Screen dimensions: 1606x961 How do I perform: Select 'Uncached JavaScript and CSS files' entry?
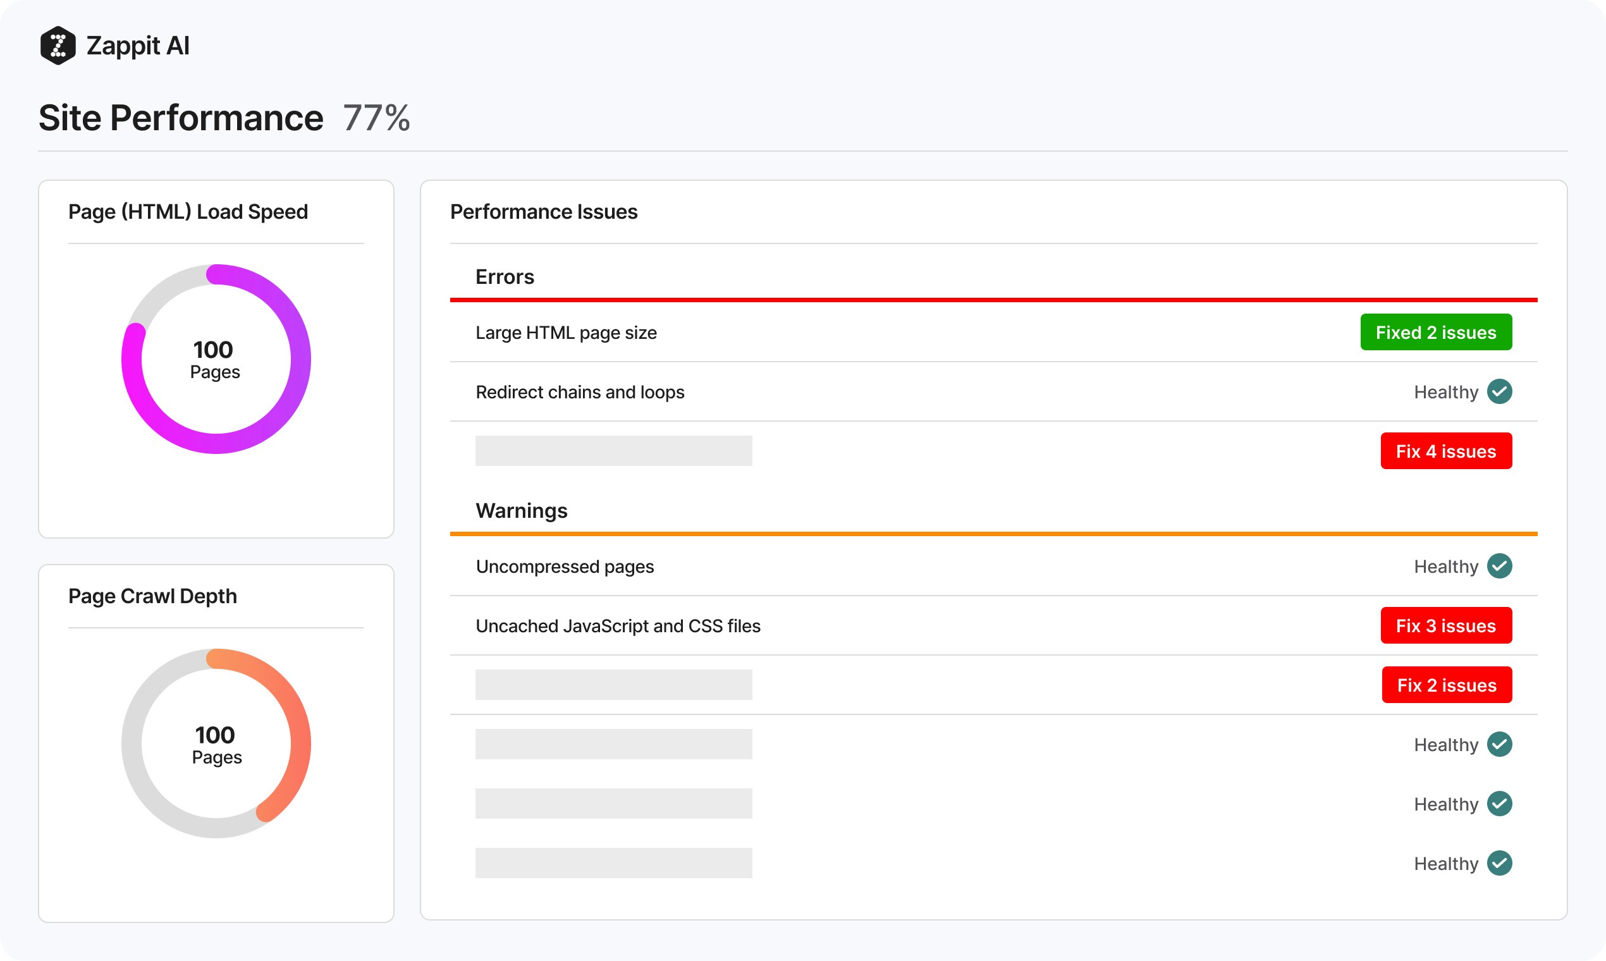[x=618, y=626]
